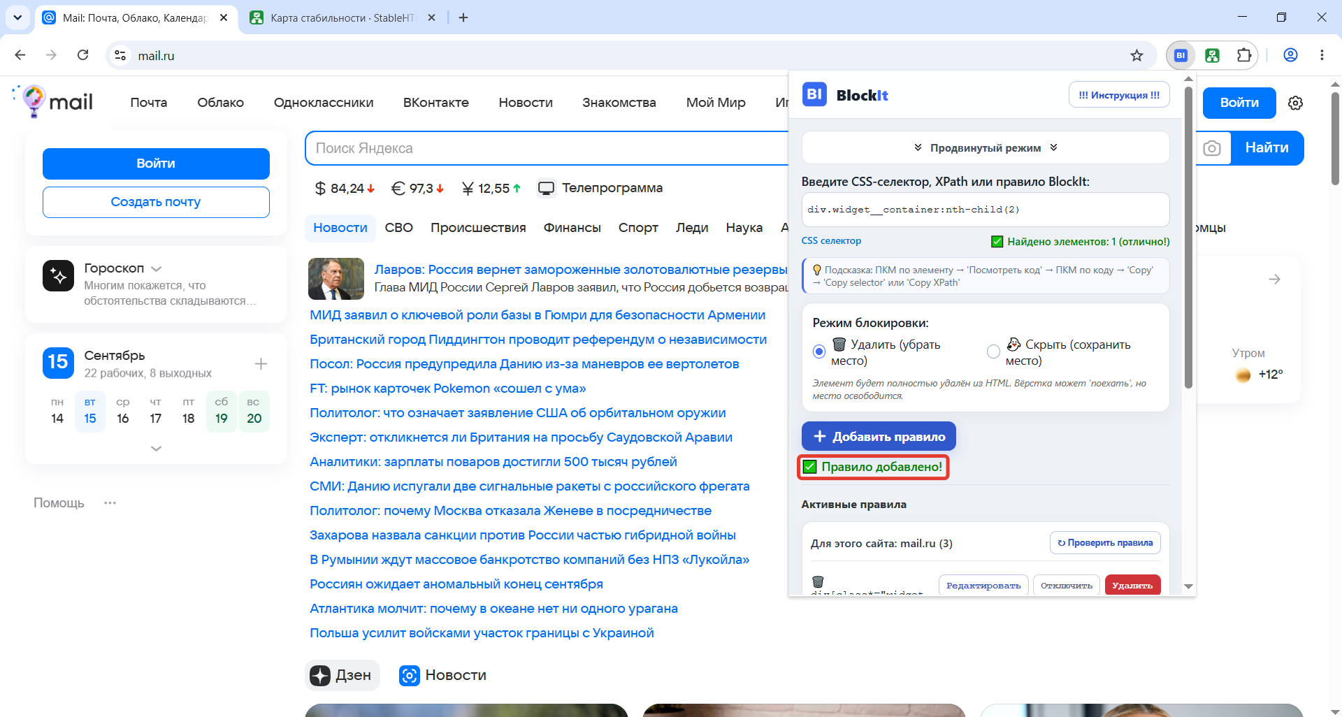Select the Финансы news tab

[x=572, y=228]
